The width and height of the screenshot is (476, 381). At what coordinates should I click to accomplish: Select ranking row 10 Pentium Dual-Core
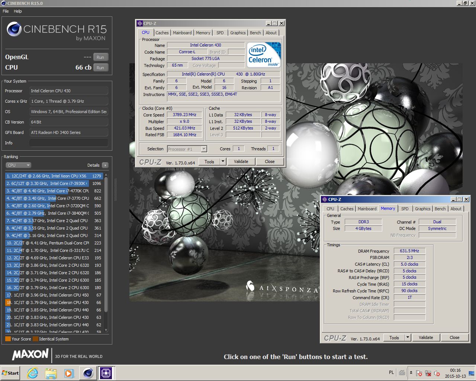click(54, 243)
